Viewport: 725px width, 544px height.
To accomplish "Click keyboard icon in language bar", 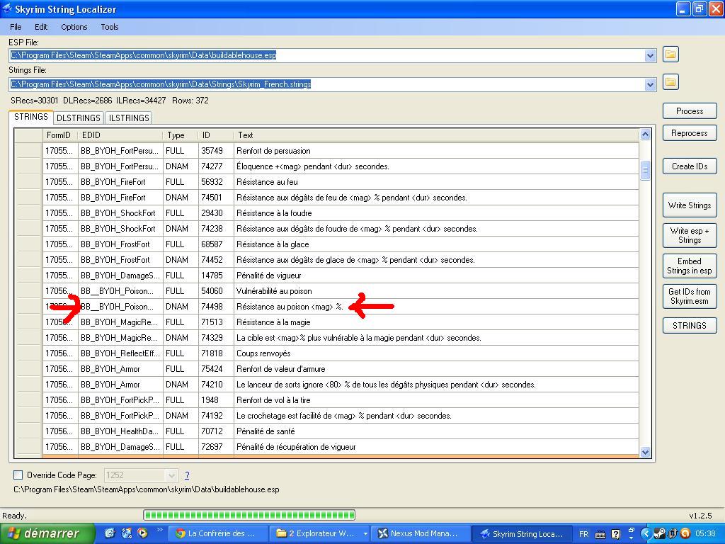I will 600,534.
